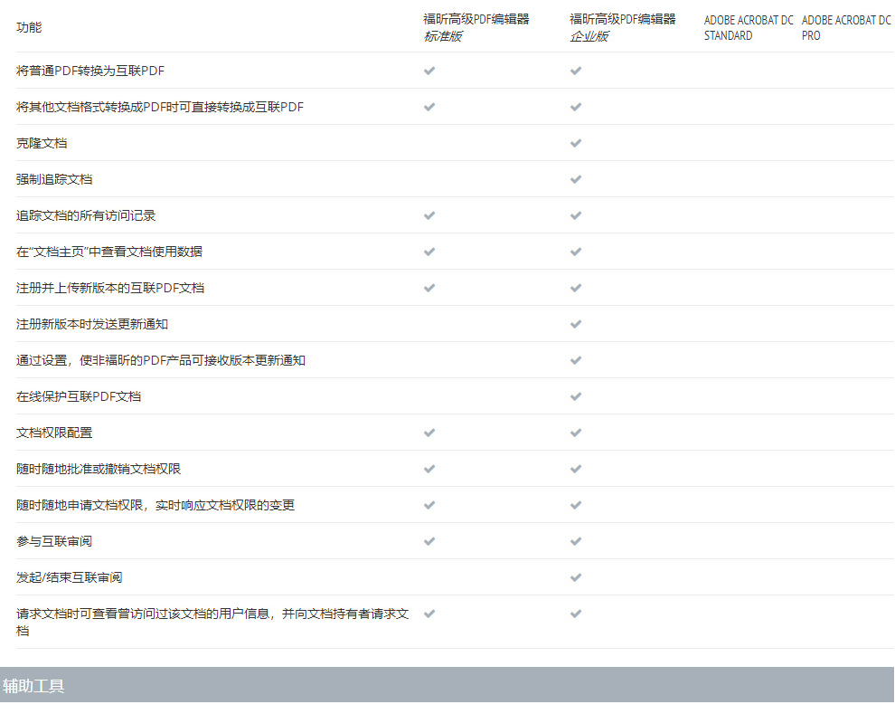The image size is (895, 714).
Task: Select the 企业版 checkmark for 发起/结束互联审阅
Action: [576, 577]
